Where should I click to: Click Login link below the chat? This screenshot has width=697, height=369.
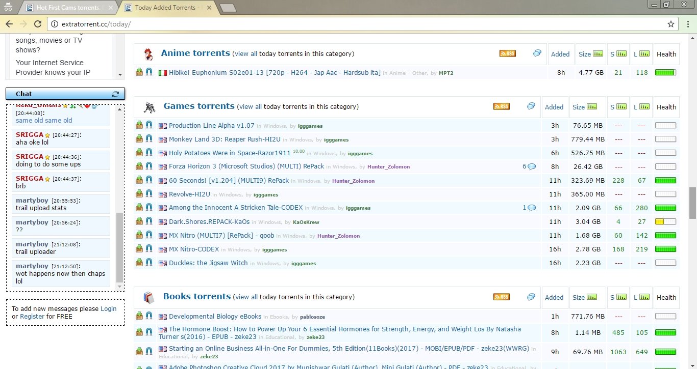tap(108, 308)
